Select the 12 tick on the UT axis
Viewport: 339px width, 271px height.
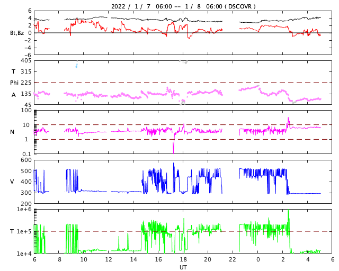pyautogui.click(x=109, y=260)
